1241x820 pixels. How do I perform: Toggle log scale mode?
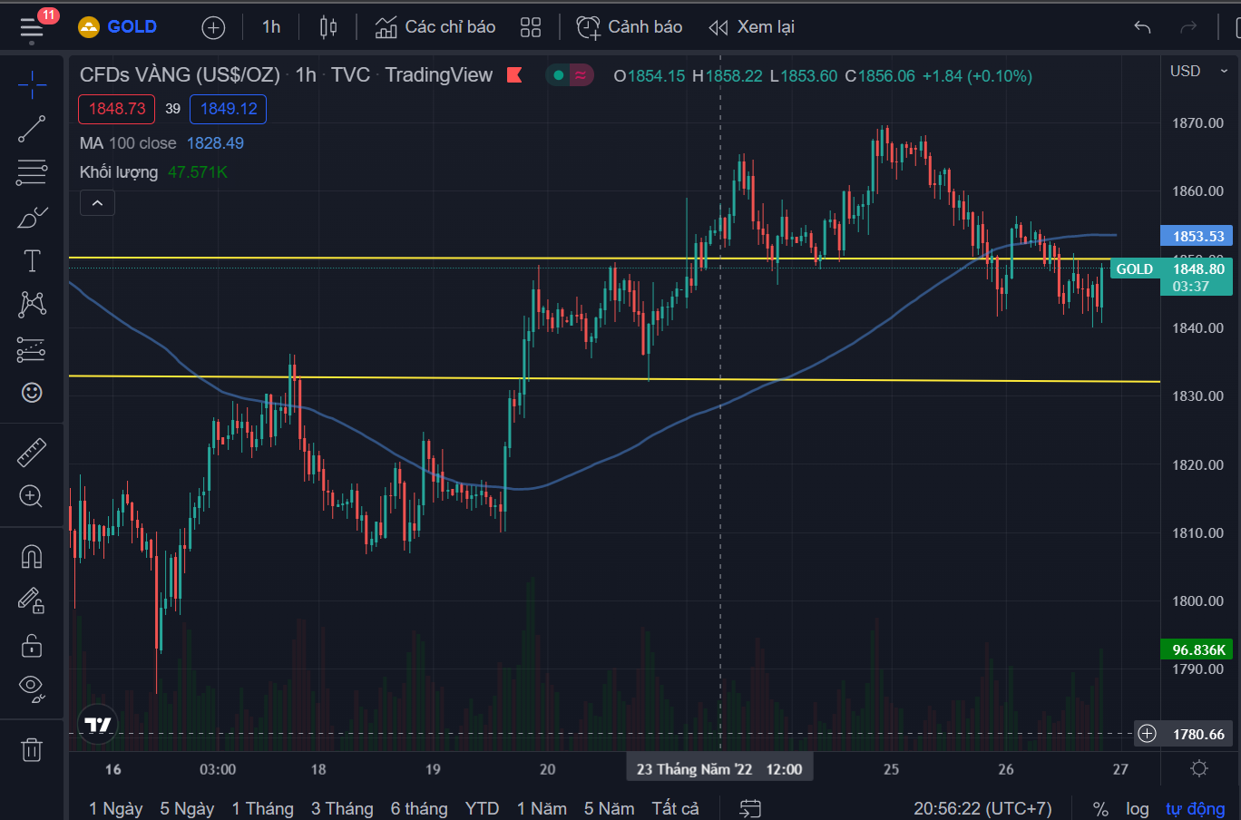click(x=1137, y=808)
